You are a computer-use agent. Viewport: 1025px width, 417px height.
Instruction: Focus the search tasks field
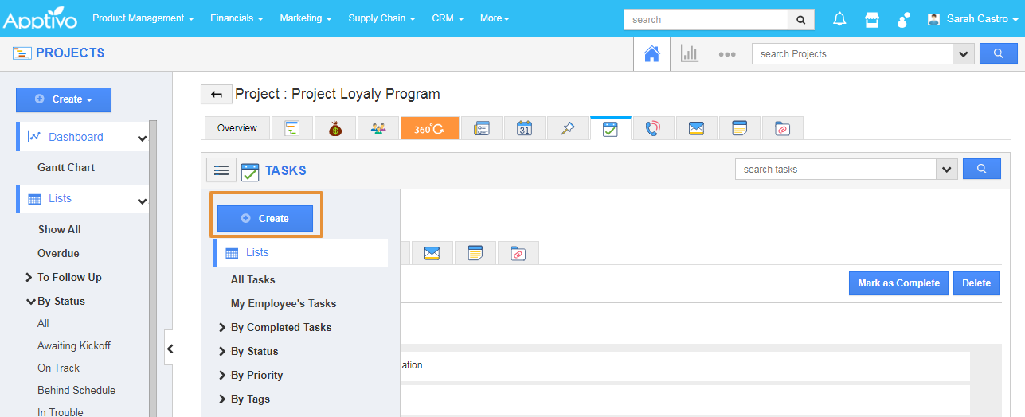[835, 169]
